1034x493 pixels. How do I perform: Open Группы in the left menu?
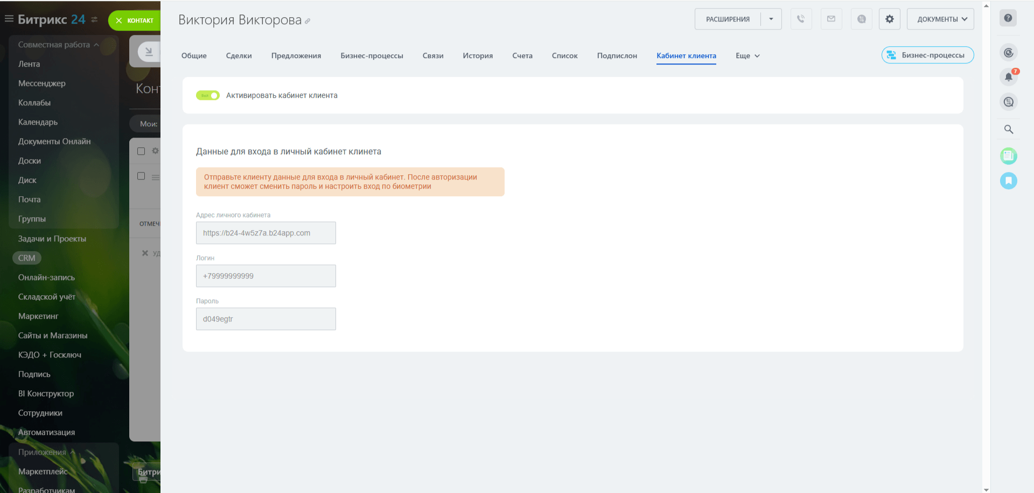coord(32,219)
